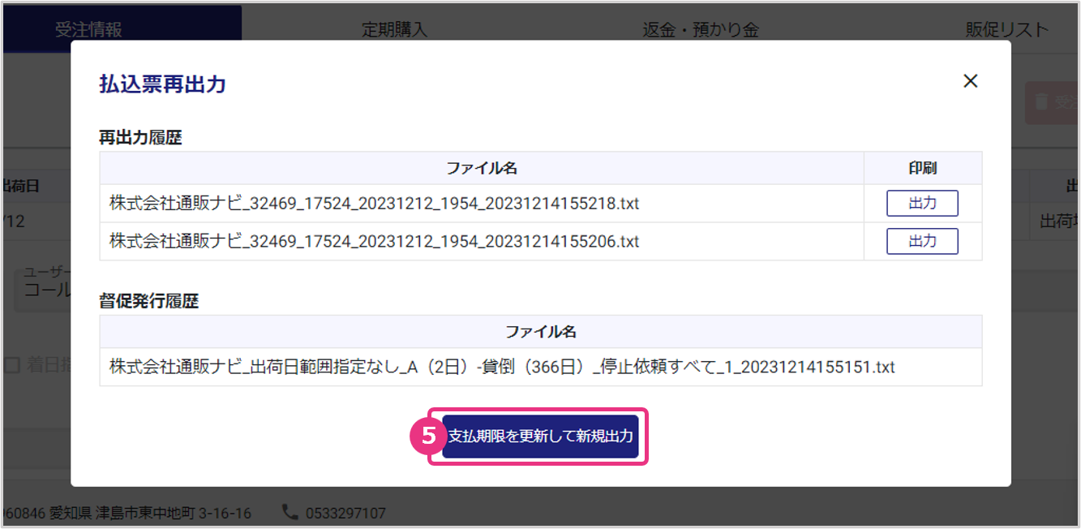Select the 販促リスト tab
The width and height of the screenshot is (1081, 529).
tap(1006, 30)
